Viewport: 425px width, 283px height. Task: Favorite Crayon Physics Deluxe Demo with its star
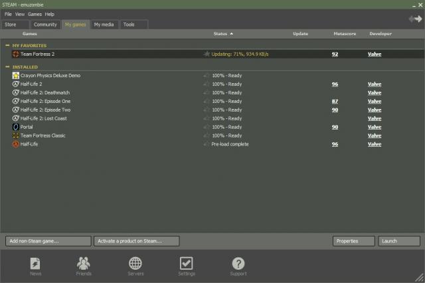click(x=207, y=75)
